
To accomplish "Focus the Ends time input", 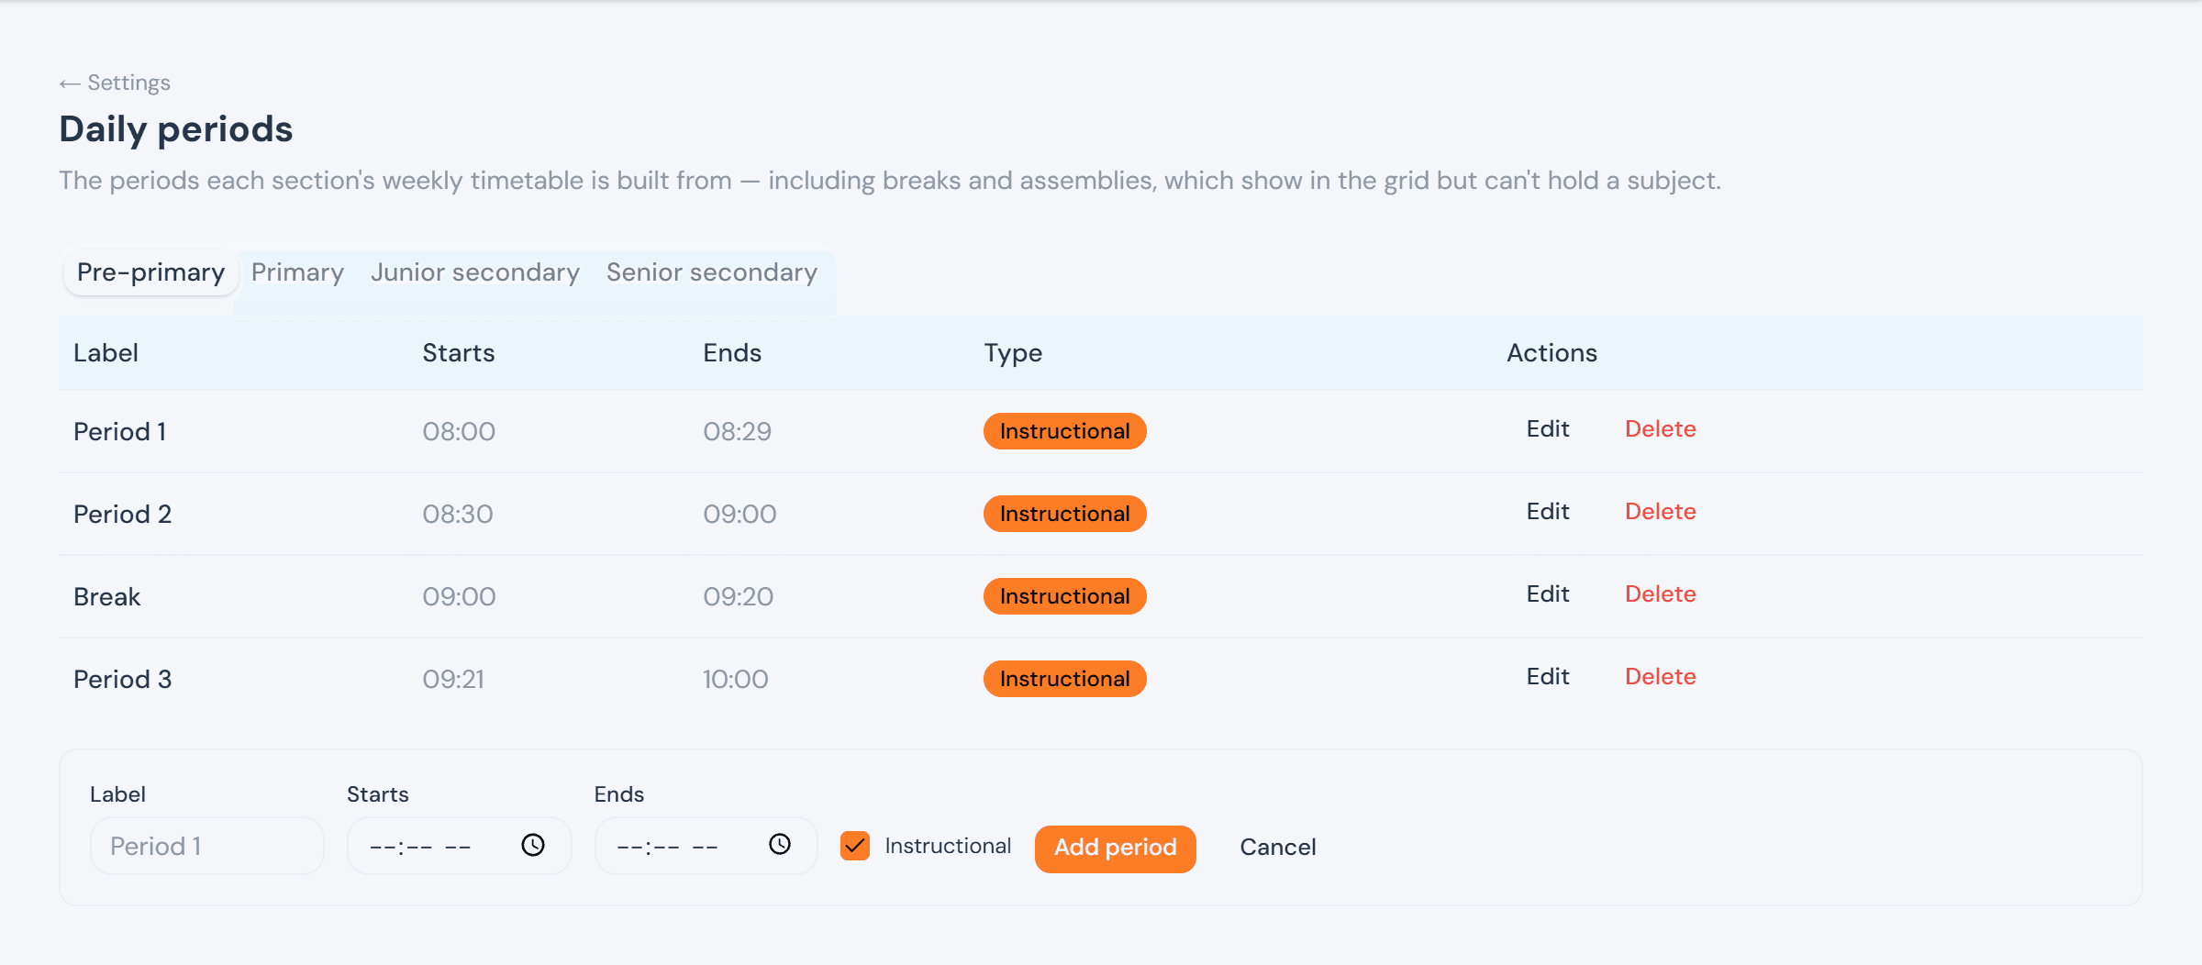I will (706, 846).
